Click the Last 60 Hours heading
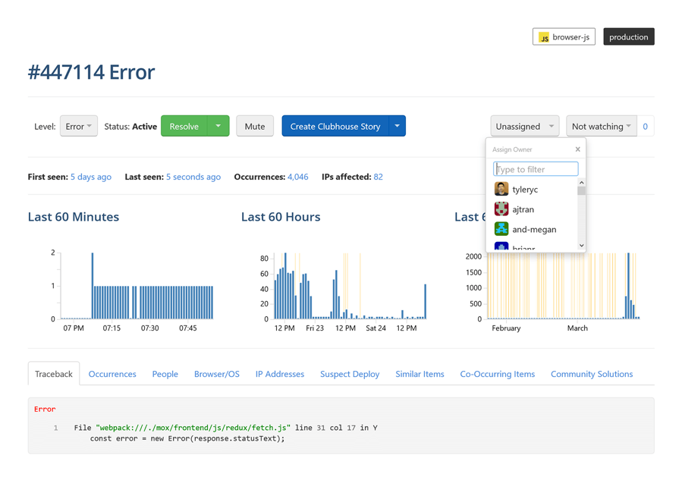Screen dimensions: 682x477 point(281,217)
